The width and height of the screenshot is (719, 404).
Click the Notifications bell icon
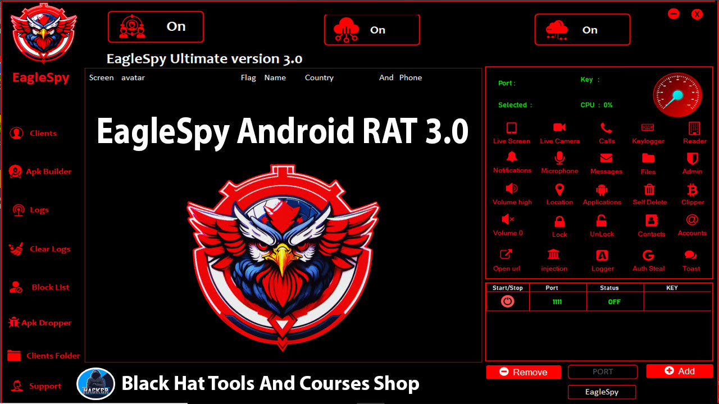tap(512, 158)
